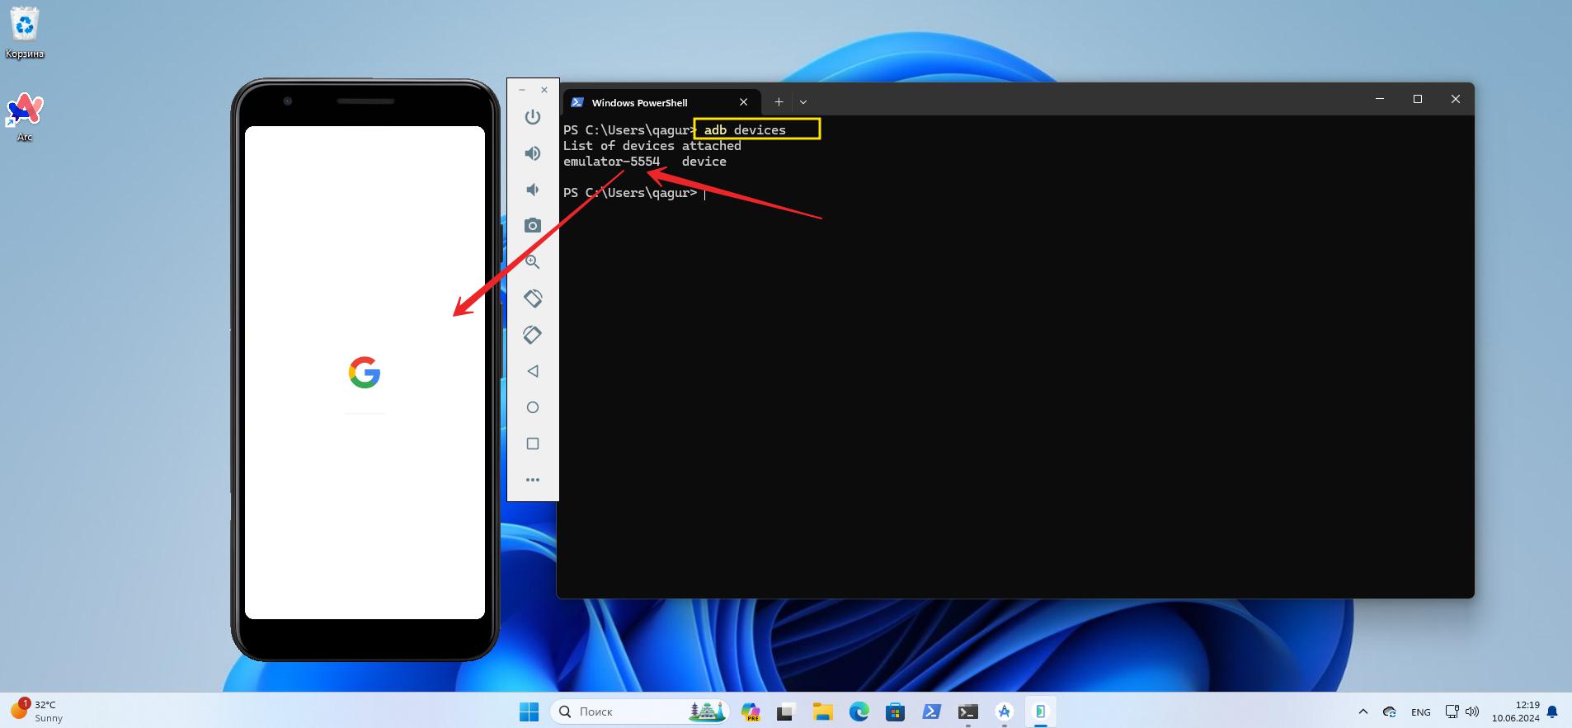The image size is (1572, 728).
Task: Open the Recycle Bin (Корзина) desktop icon
Action: pyautogui.click(x=25, y=34)
